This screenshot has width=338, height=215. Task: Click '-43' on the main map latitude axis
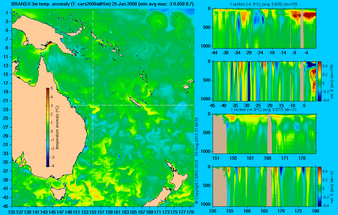(x=5, y=197)
